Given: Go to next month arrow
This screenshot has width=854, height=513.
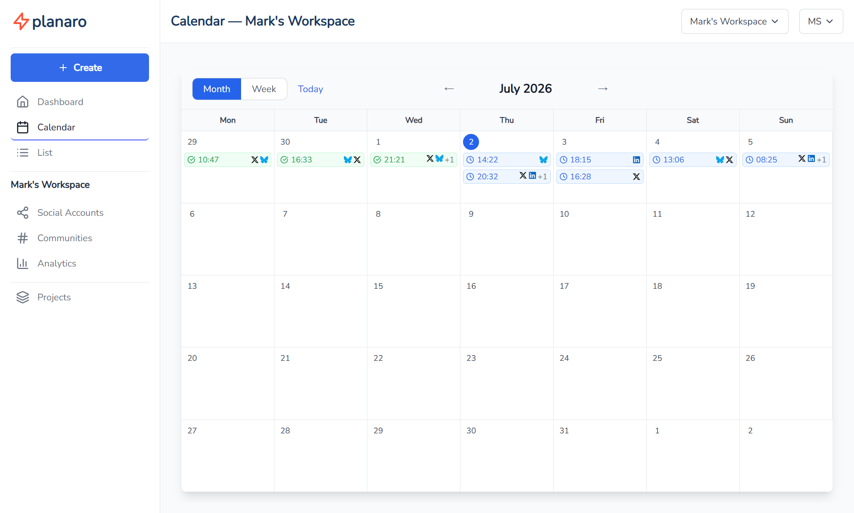Looking at the screenshot, I should pos(603,89).
